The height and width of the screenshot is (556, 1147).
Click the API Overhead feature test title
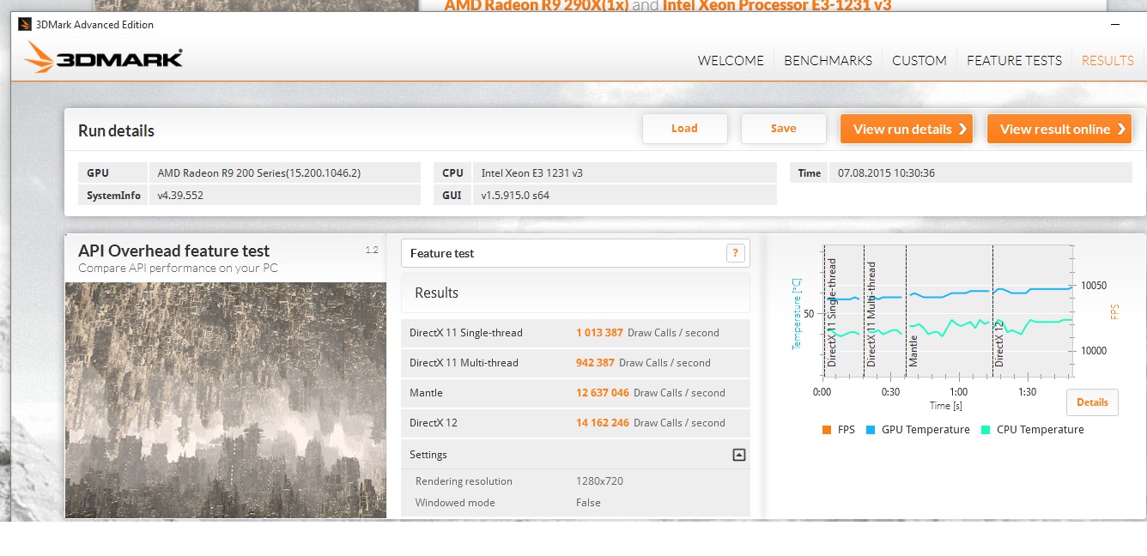click(x=173, y=251)
